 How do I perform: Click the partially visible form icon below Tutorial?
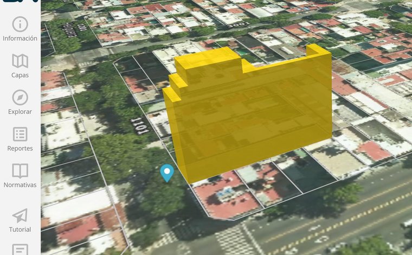click(20, 250)
